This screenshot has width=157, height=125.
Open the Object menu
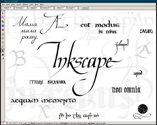click(x=25, y=4)
